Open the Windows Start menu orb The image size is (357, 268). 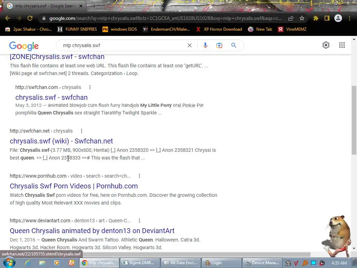click(9, 263)
